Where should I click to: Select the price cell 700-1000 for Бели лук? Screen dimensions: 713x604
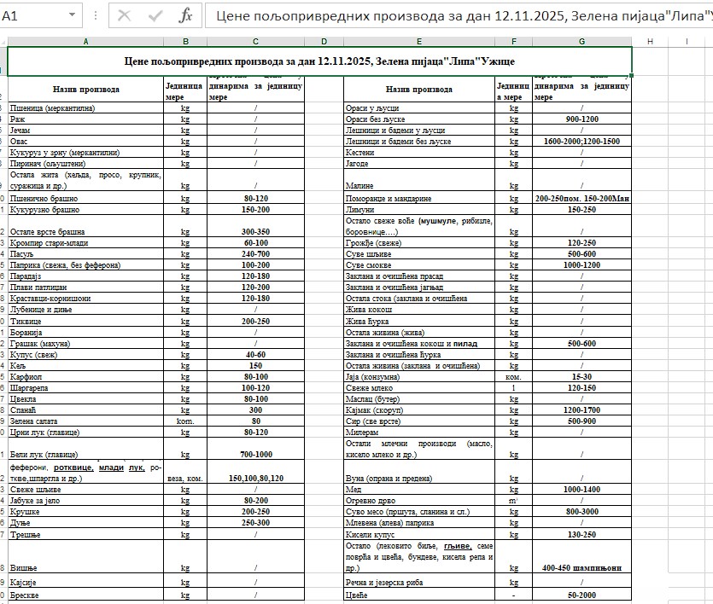point(255,455)
